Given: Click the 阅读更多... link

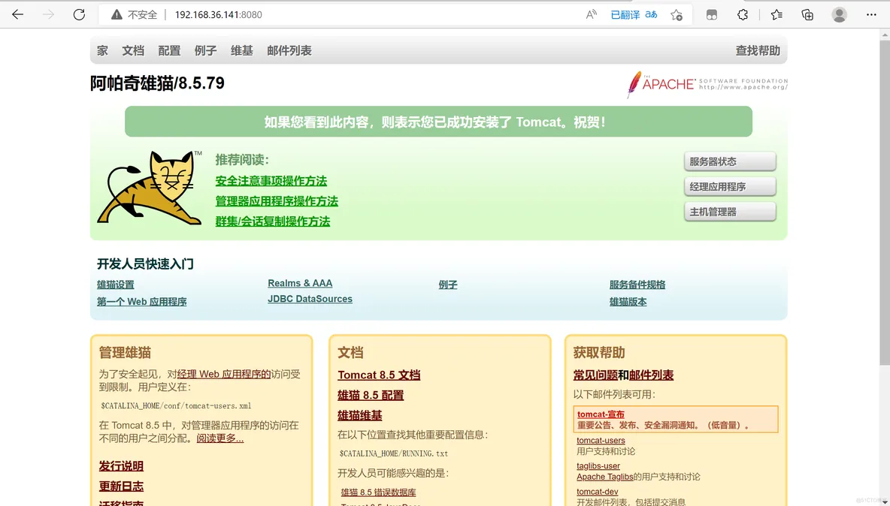Looking at the screenshot, I should click(x=220, y=438).
